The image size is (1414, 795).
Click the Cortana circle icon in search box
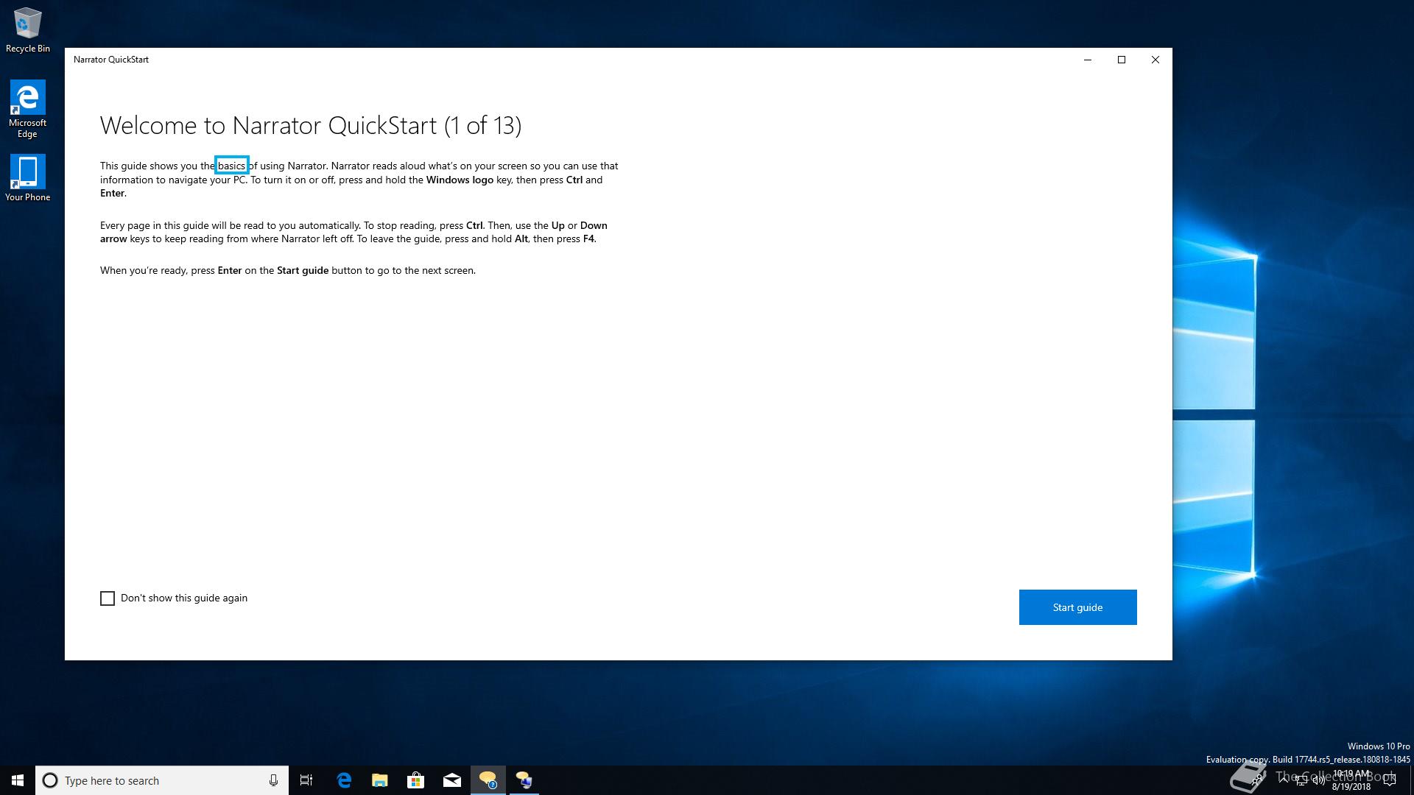point(50,780)
